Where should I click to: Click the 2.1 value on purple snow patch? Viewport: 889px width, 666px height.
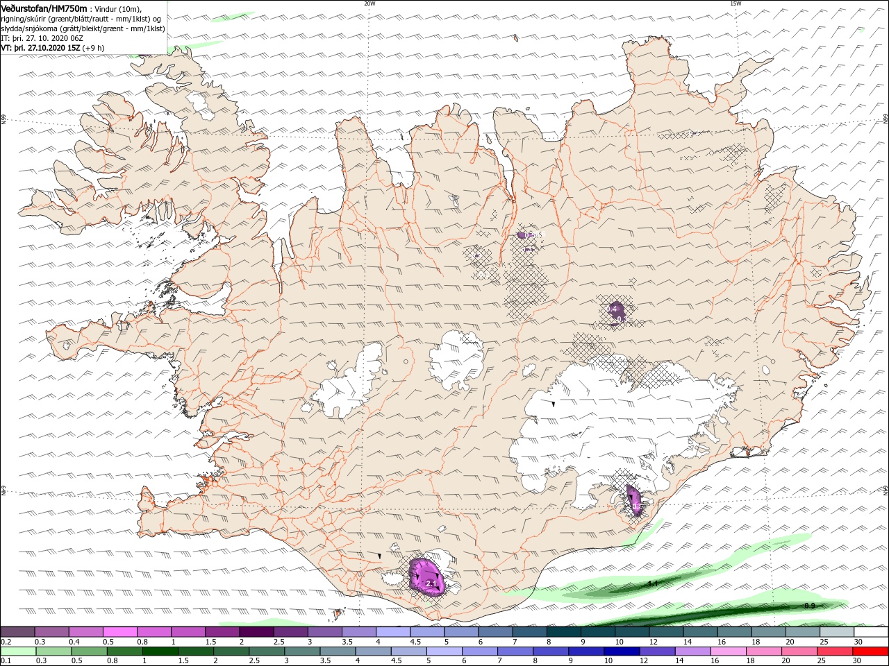point(431,584)
